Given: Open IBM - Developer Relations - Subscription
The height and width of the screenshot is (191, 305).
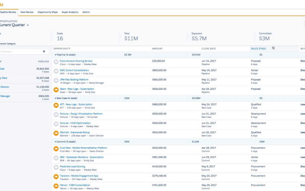Looking at the screenshot, I should coord(82,157).
